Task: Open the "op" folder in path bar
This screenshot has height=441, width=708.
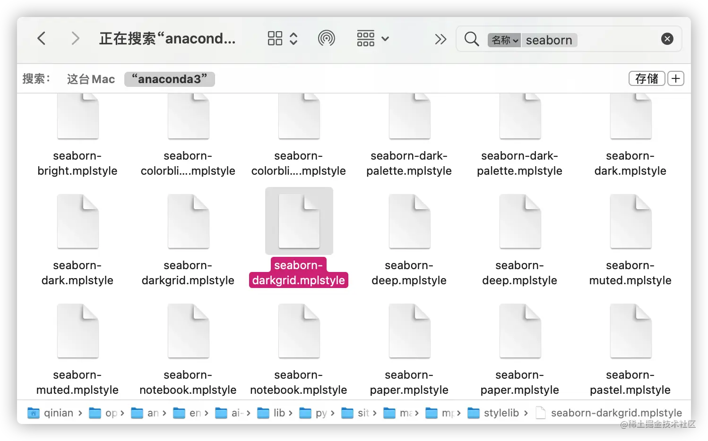Action: click(x=104, y=413)
